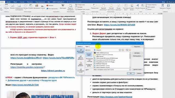Open Изображения из Интернета online pictures
The width and height of the screenshot is (175, 98).
(19, 7)
